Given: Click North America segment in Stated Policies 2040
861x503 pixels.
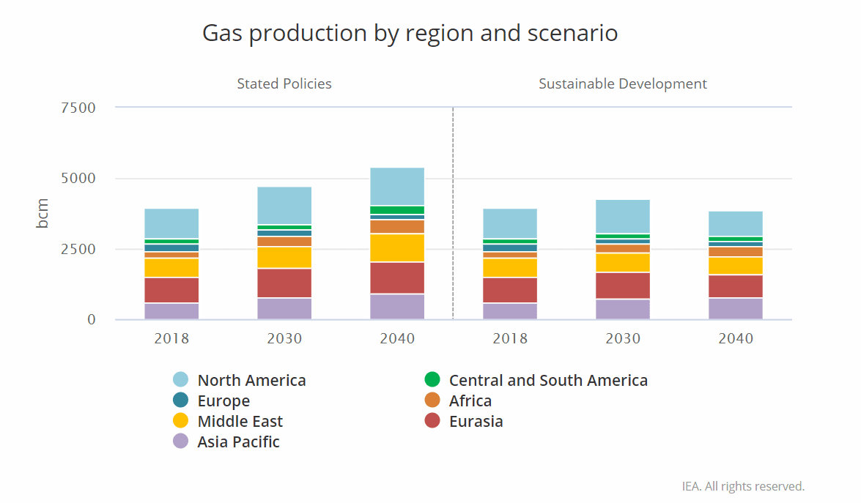Looking at the screenshot, I should coord(397,187).
